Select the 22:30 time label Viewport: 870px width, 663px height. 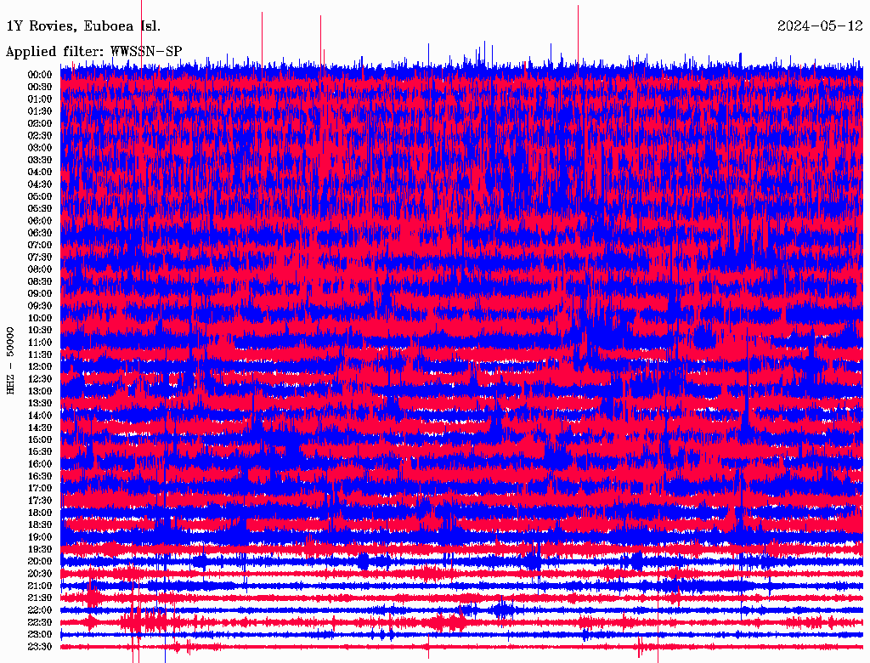[40, 622]
